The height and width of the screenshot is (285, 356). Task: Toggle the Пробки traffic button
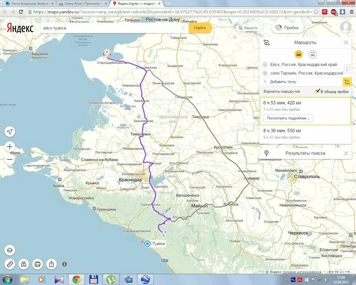click(287, 28)
